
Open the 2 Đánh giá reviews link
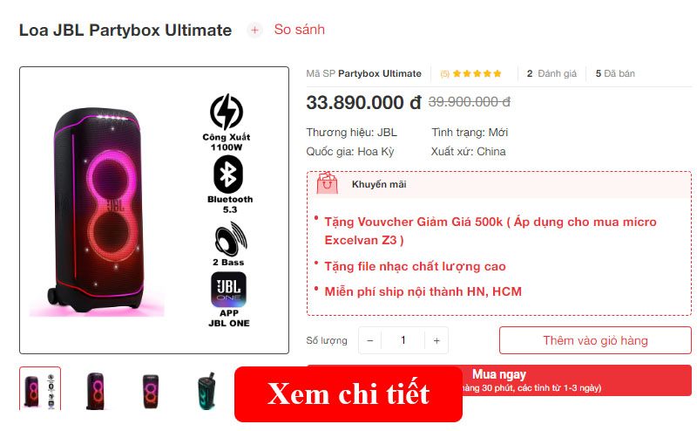point(552,73)
